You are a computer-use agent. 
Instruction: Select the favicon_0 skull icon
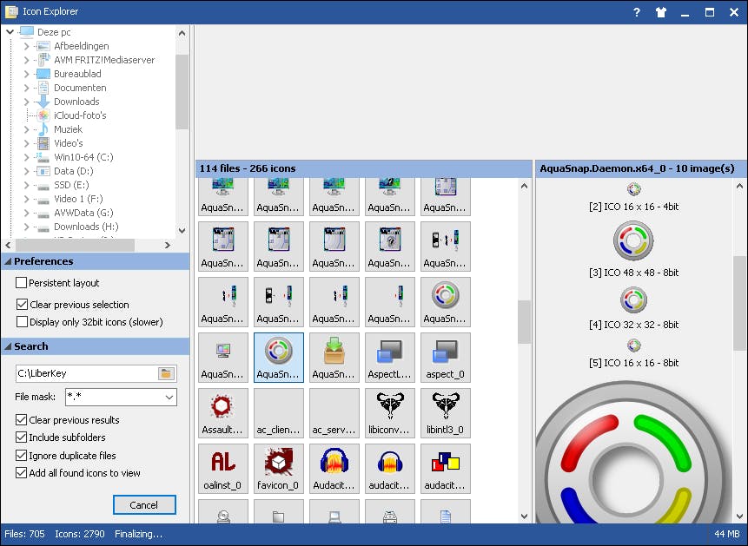point(278,462)
